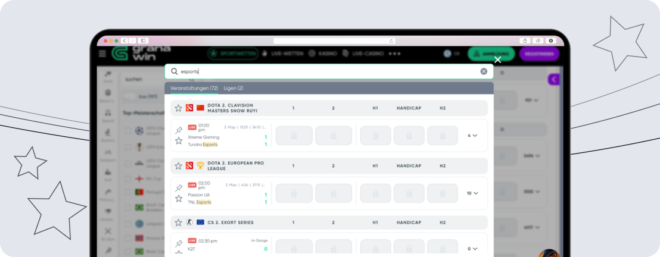Screen dimensions: 660x257
Task: Click the LIVE badge on the Xtreme Gaming match
Action: tap(192, 127)
